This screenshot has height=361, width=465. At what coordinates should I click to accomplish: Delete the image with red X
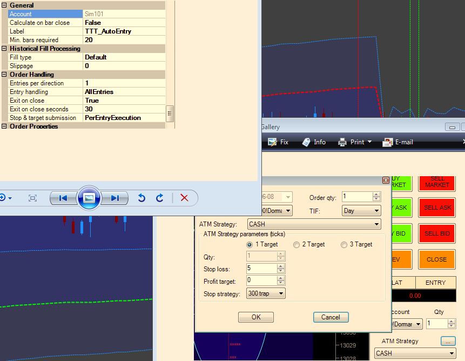184,198
